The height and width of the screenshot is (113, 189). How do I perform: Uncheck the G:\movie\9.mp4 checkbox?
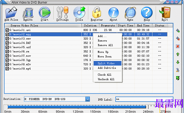(x=7, y=69)
